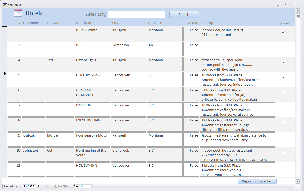Click the vertical scrollbar down arrow
This screenshot has width=304, height=191.
point(297,181)
